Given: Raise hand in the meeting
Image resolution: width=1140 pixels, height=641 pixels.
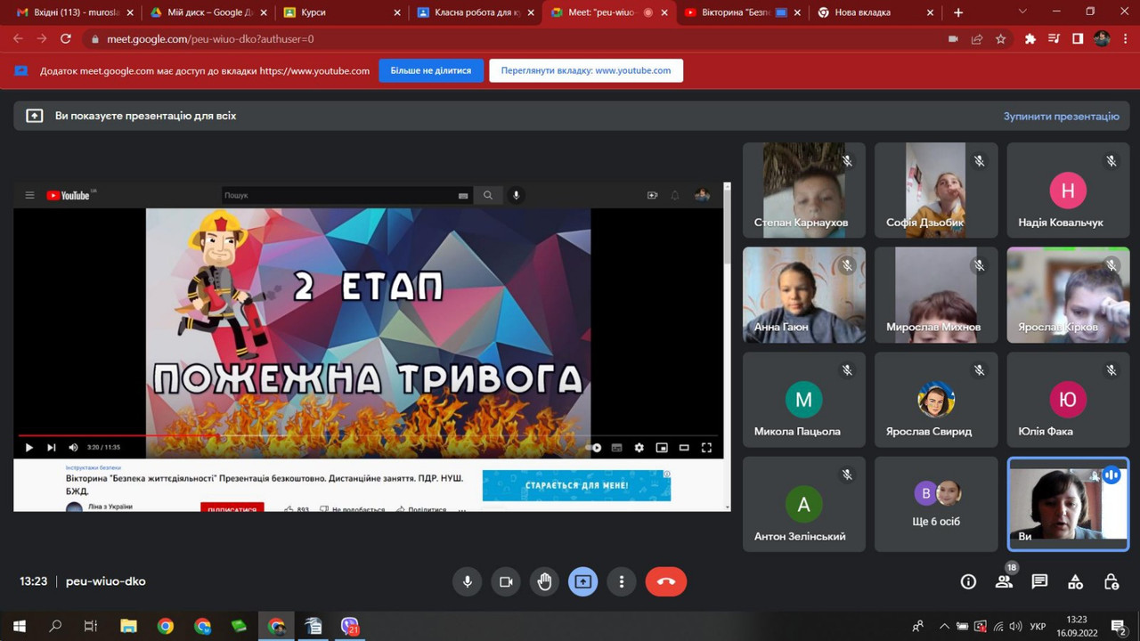Looking at the screenshot, I should coord(544,581).
